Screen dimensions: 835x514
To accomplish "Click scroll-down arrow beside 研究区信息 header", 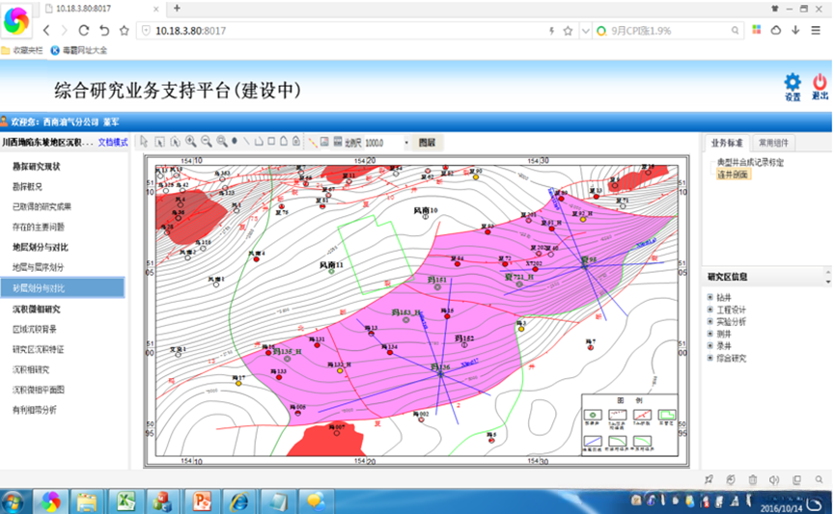I will [827, 282].
